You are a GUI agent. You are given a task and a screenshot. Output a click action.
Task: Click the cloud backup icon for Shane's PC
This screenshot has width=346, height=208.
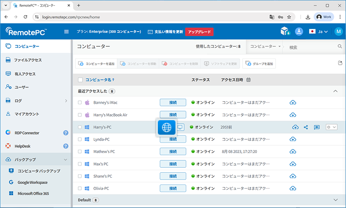click(x=293, y=176)
